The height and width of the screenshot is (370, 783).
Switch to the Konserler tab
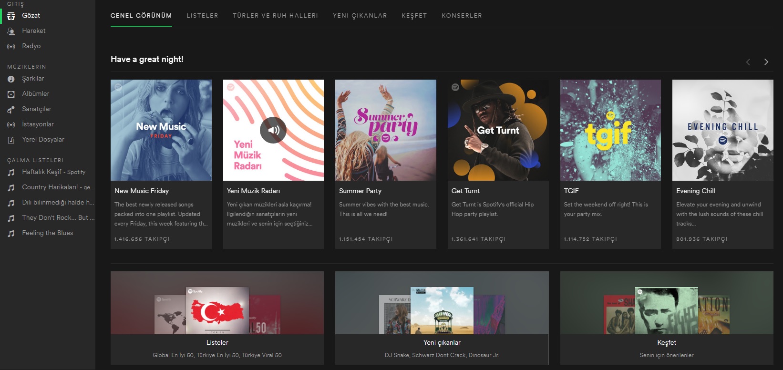coord(462,16)
